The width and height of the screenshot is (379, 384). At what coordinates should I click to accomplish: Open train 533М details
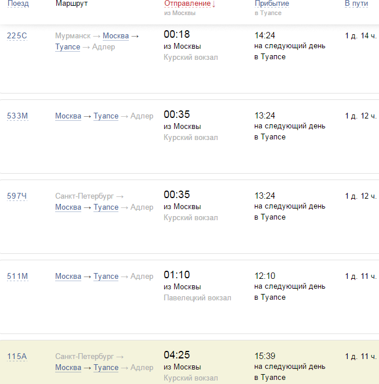point(17,116)
